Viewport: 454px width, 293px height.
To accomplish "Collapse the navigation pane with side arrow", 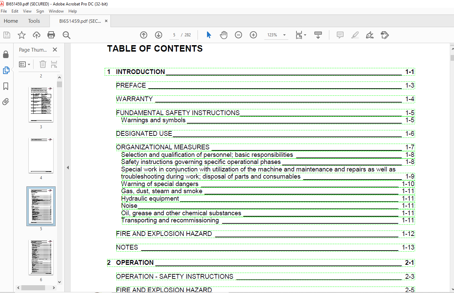I will (67, 167).
